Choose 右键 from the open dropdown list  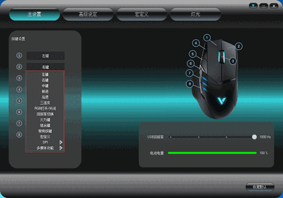45,80
